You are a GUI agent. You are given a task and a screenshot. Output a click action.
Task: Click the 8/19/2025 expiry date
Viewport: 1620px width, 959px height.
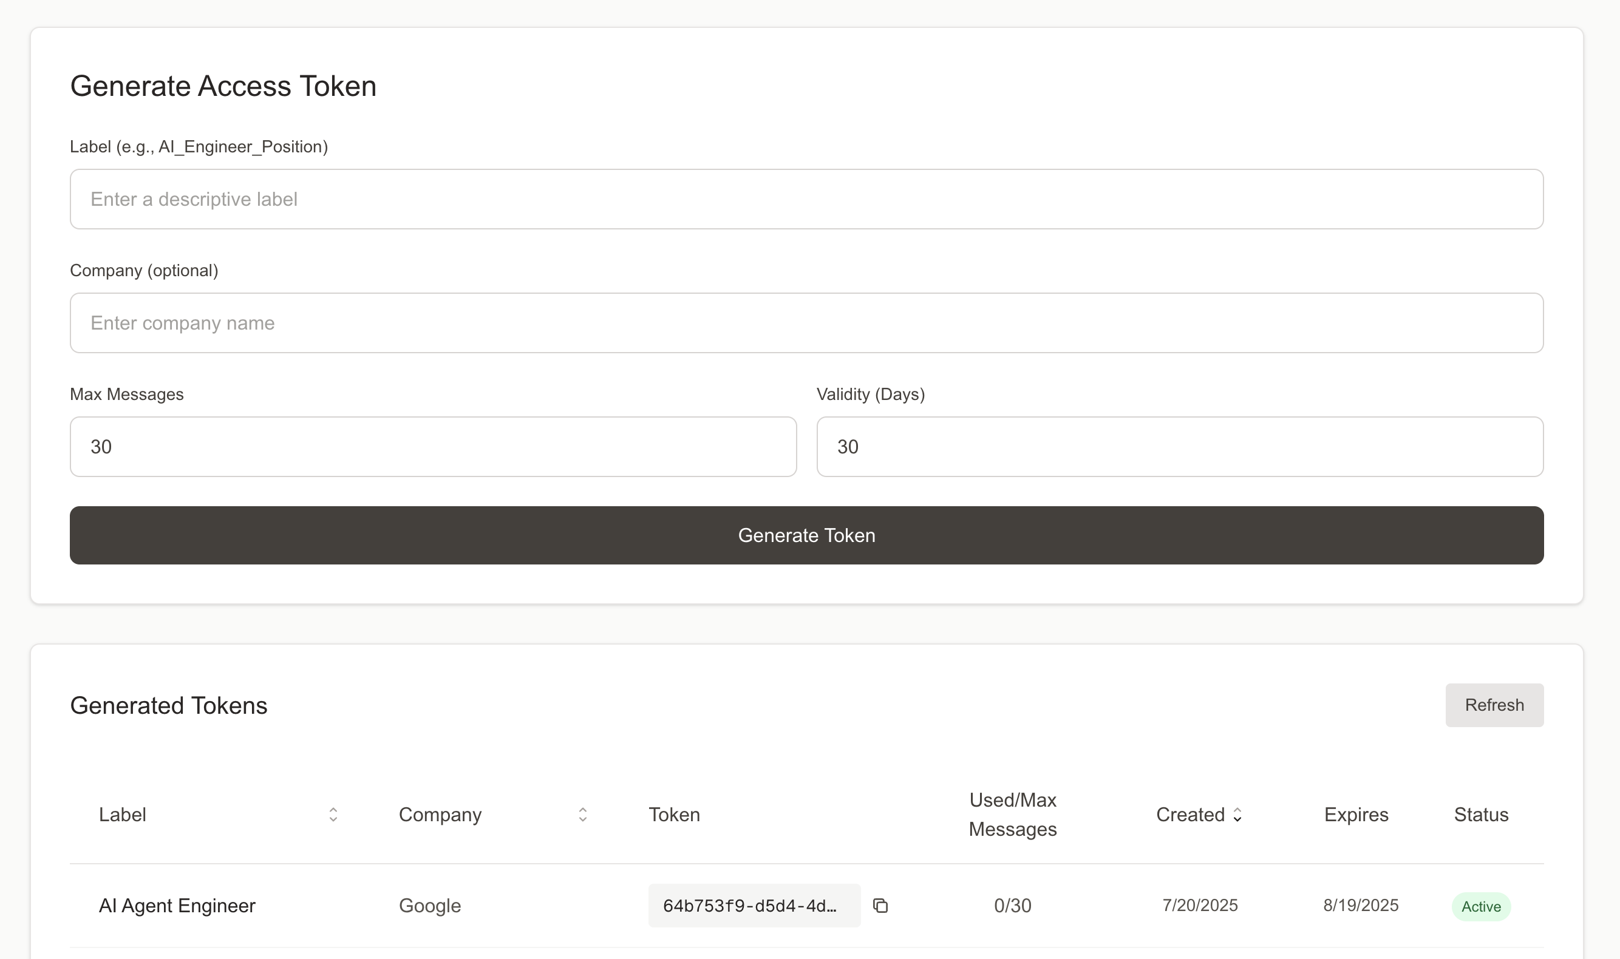point(1360,906)
